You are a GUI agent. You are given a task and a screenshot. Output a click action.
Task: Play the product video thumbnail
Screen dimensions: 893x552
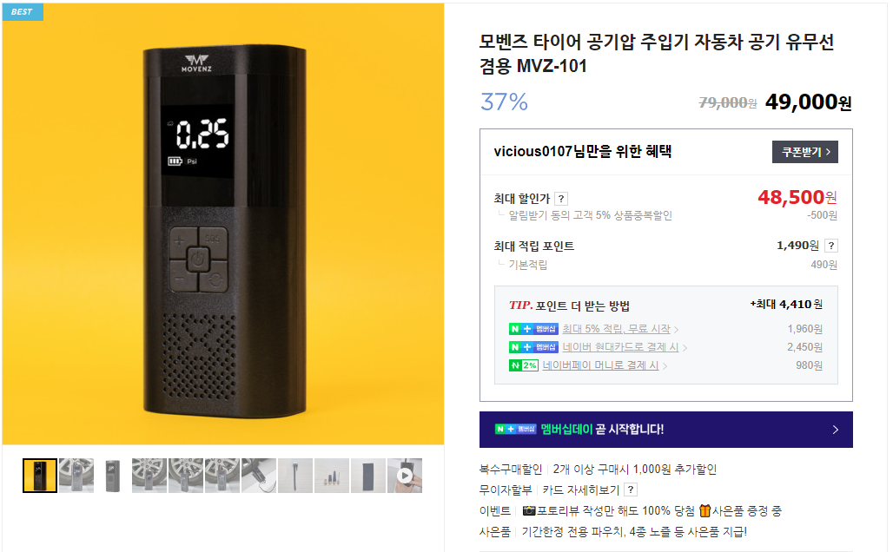pos(405,475)
